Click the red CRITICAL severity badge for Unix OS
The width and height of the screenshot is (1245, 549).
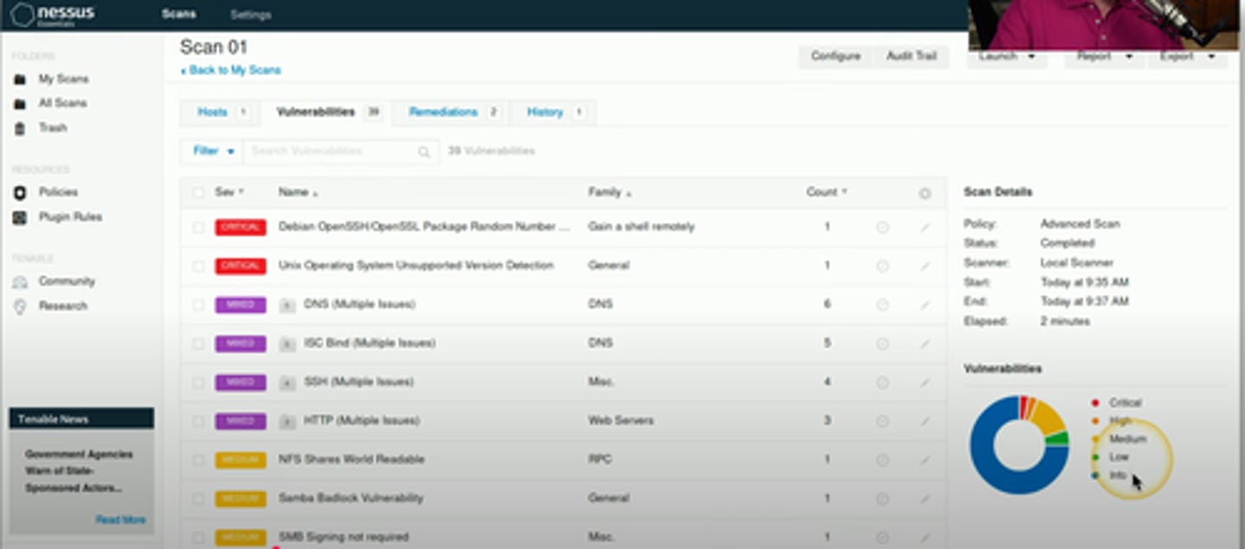(x=239, y=266)
